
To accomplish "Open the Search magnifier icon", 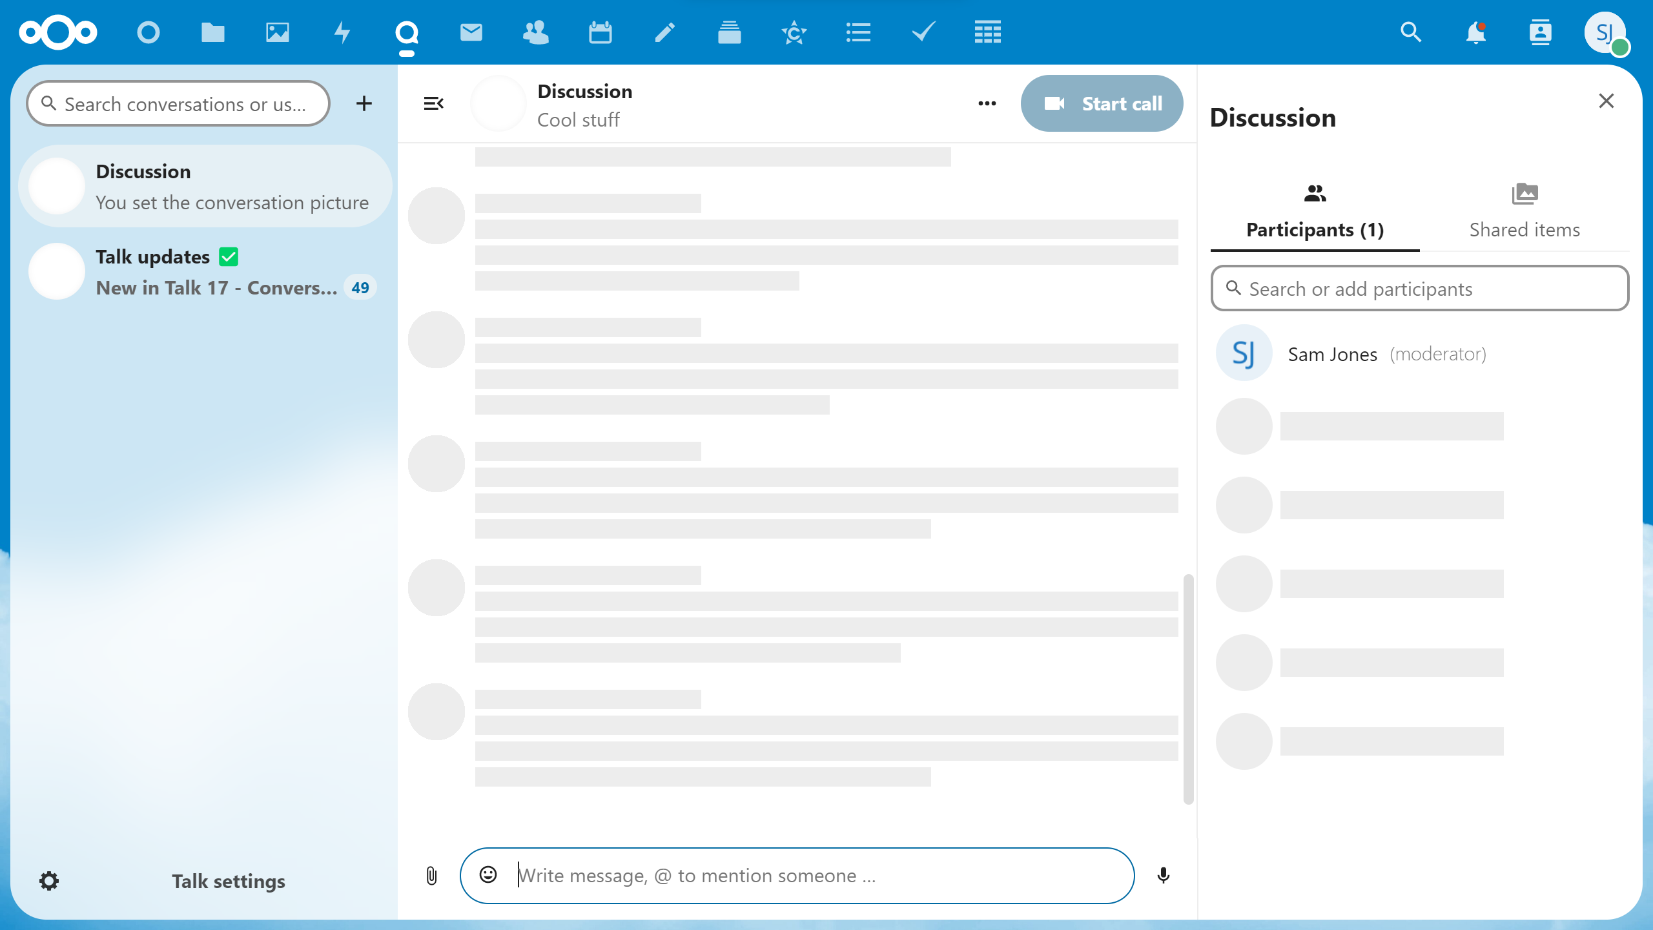I will point(1412,32).
